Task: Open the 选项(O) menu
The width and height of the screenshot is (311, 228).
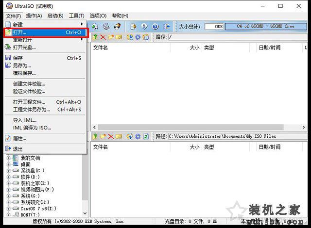Action: click(x=98, y=16)
